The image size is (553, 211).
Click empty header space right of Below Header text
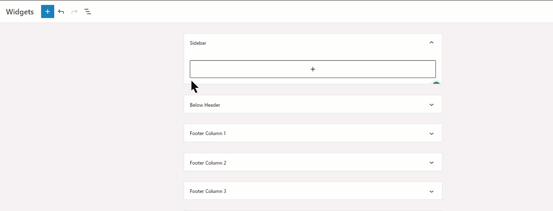(x=320, y=105)
